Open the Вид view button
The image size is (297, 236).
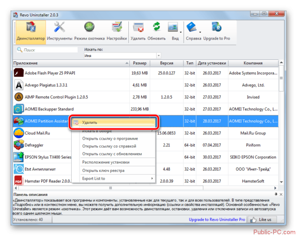coord(173,32)
